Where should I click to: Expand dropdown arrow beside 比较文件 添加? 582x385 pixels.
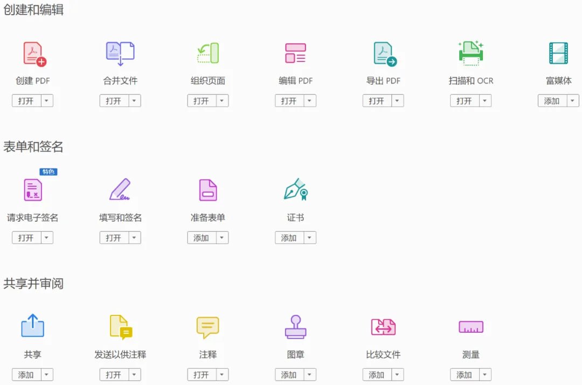click(397, 375)
